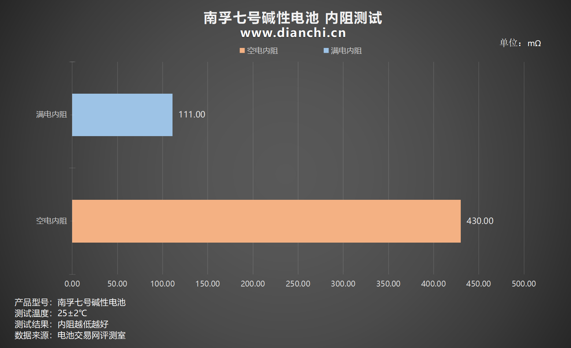Click the 450.00 axis tick label
571x348 pixels.
[x=479, y=284]
